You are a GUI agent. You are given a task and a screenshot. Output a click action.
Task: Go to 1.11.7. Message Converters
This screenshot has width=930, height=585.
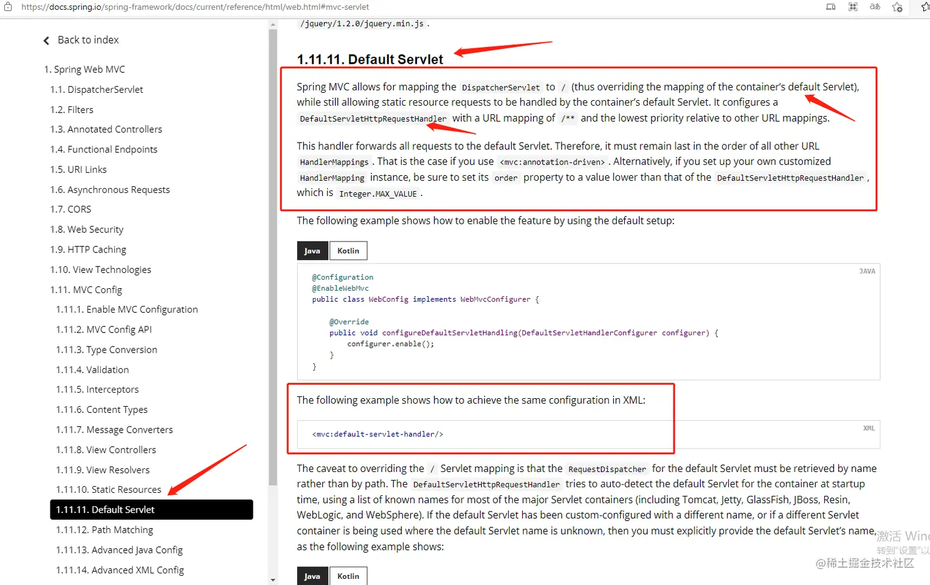tap(114, 430)
